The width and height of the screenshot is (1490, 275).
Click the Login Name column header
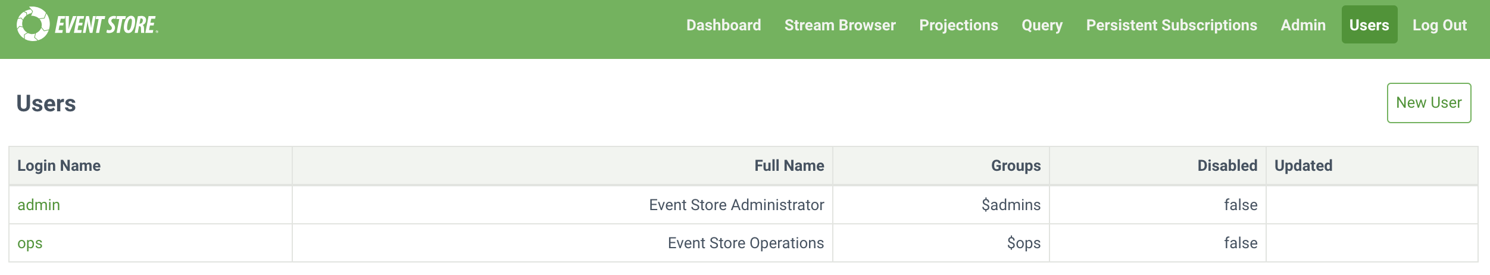pyautogui.click(x=59, y=165)
